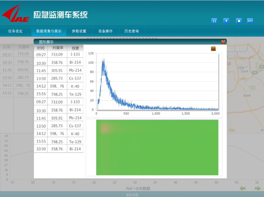Open the 参数设置 tab

79,31
